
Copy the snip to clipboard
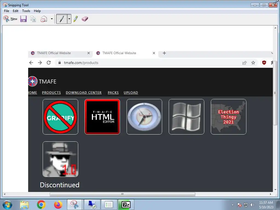click(33, 19)
